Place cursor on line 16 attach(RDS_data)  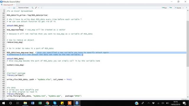pyautogui.click(x=15, y=26)
